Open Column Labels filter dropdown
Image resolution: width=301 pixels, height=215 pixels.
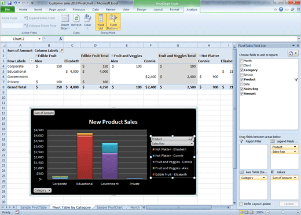(x=61, y=50)
